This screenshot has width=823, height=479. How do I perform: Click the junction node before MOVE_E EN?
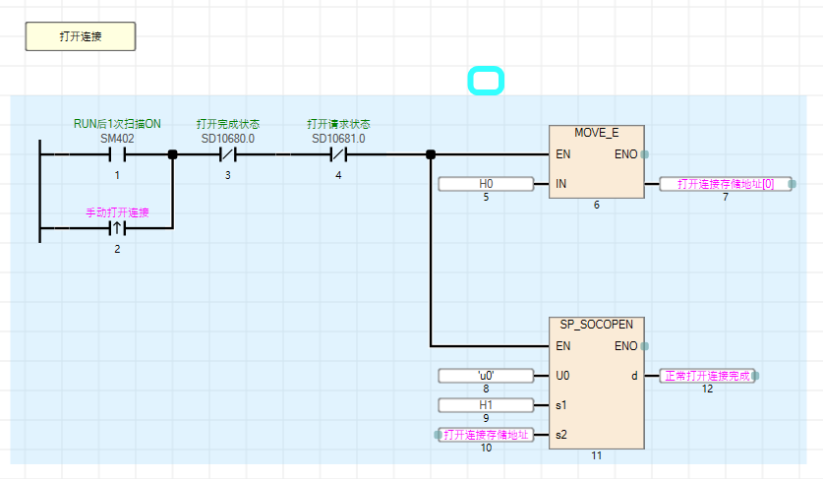coord(431,154)
